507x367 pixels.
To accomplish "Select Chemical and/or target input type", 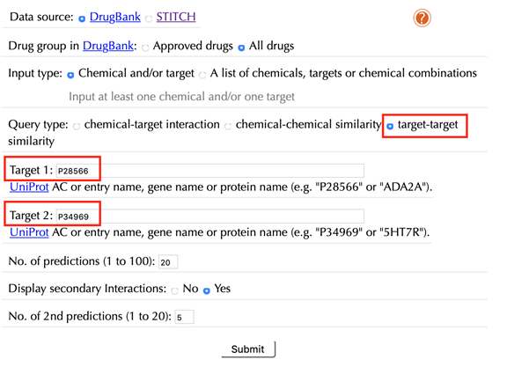I will pos(70,75).
